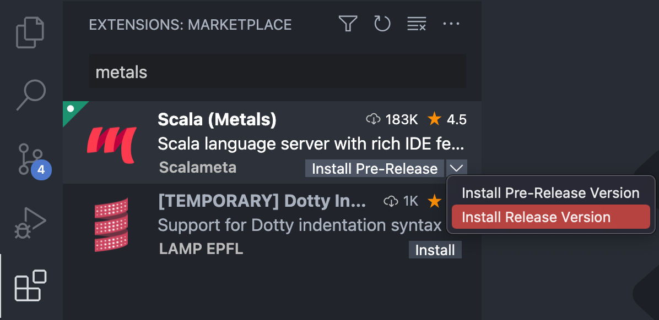Open the Search view icon

pos(31,95)
